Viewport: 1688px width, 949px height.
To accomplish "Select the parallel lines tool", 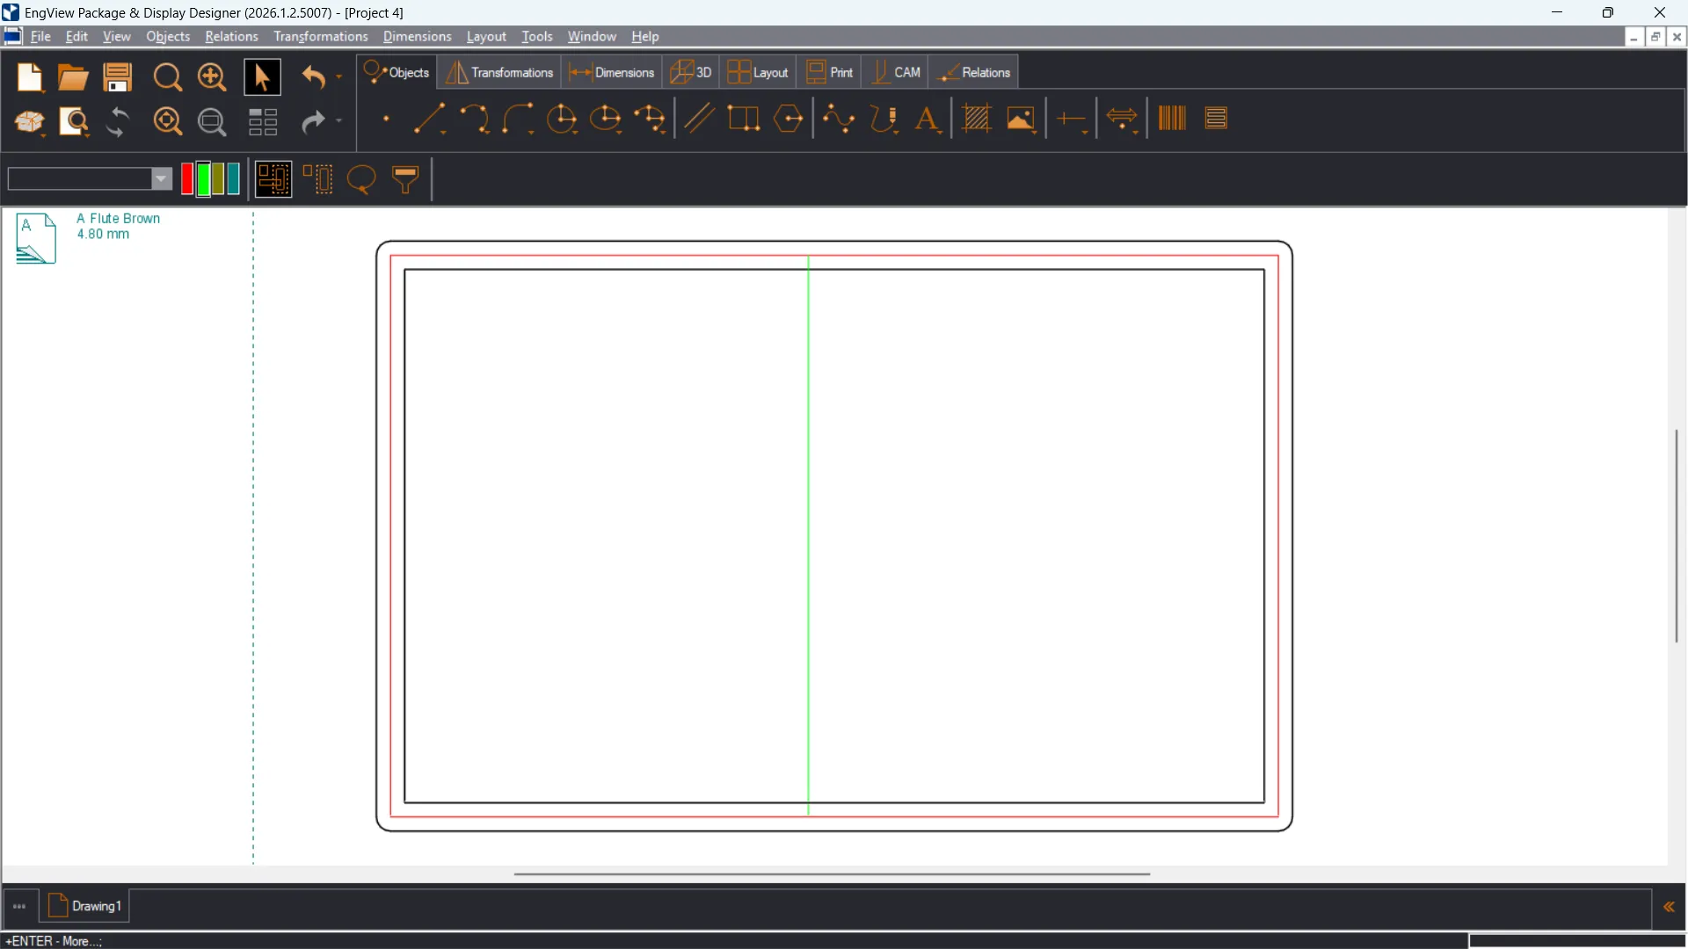I will 699,119.
